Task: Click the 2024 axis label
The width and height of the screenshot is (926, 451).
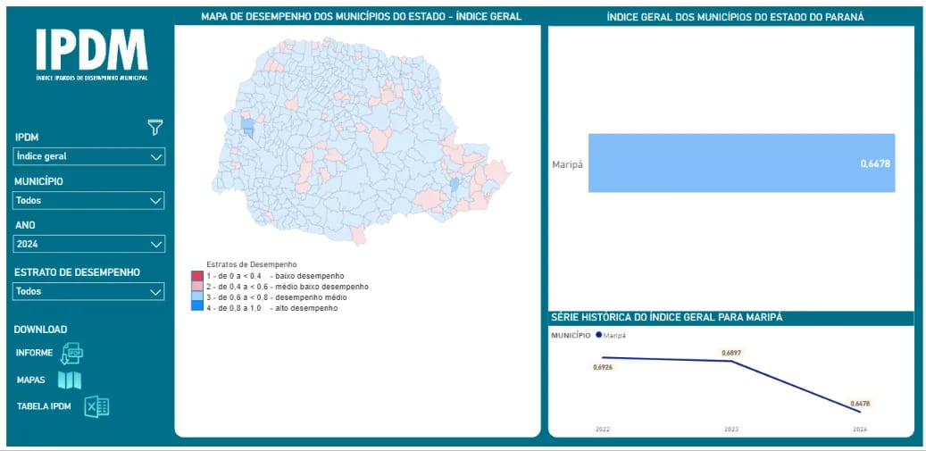Action: [861, 430]
